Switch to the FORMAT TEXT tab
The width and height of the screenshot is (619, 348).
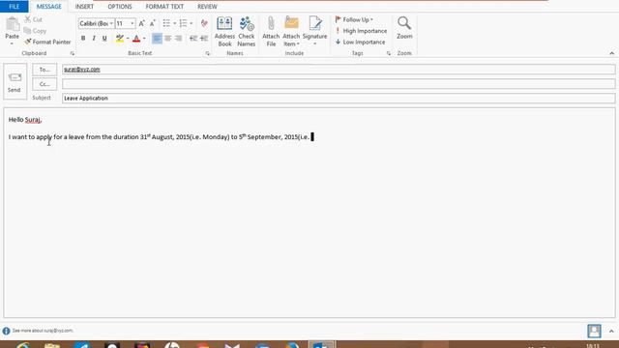pyautogui.click(x=164, y=7)
